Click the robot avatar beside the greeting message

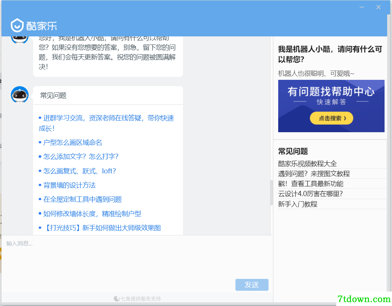pos(20,40)
